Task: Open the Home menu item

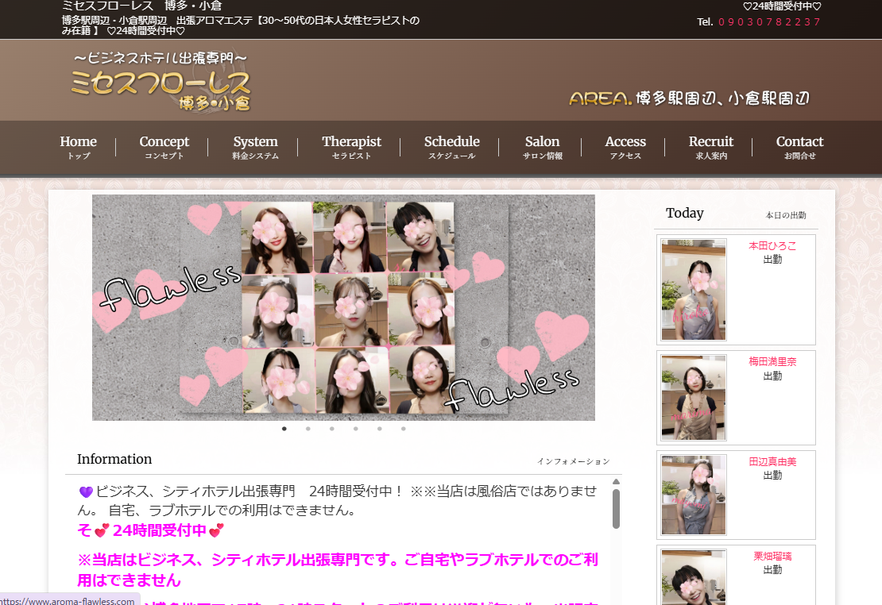Action: point(78,148)
